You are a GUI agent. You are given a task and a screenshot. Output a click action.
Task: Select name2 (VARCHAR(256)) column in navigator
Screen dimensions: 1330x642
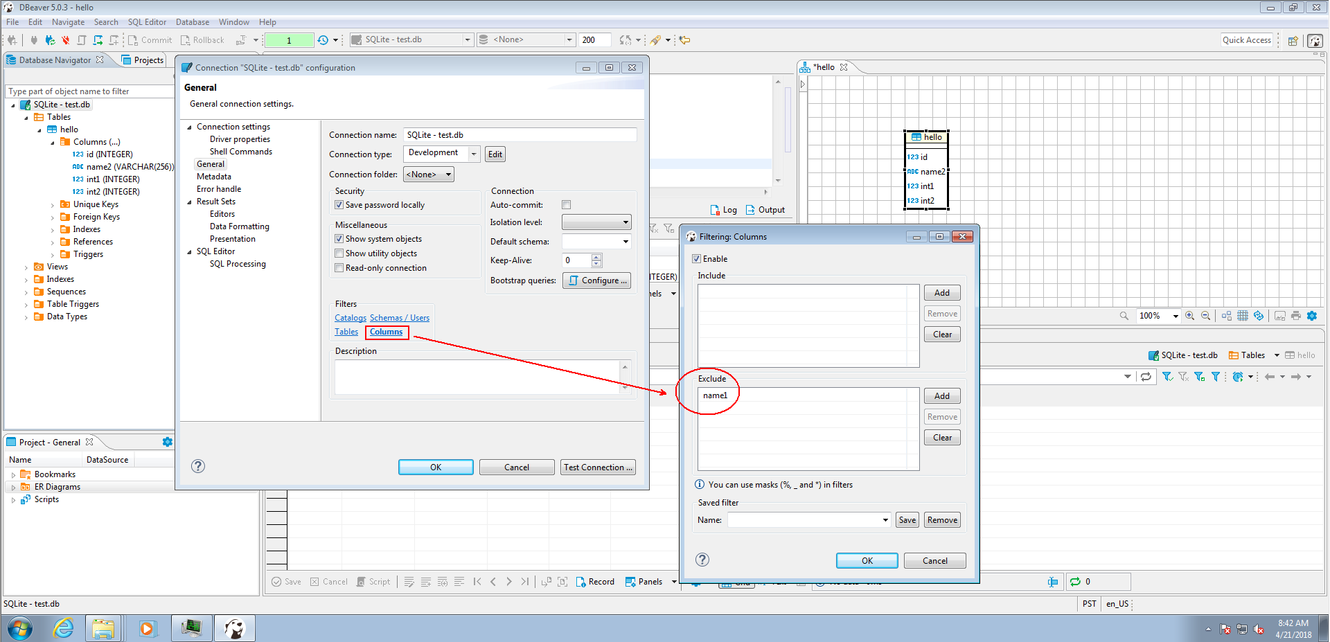(x=123, y=167)
